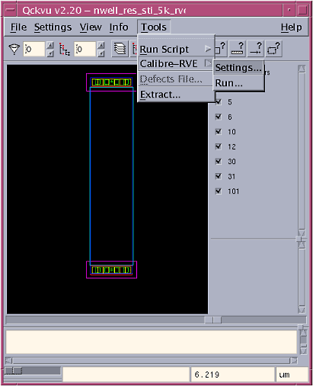Expand the Run Script submenu
Screen dimensions: 313x386
pos(176,49)
